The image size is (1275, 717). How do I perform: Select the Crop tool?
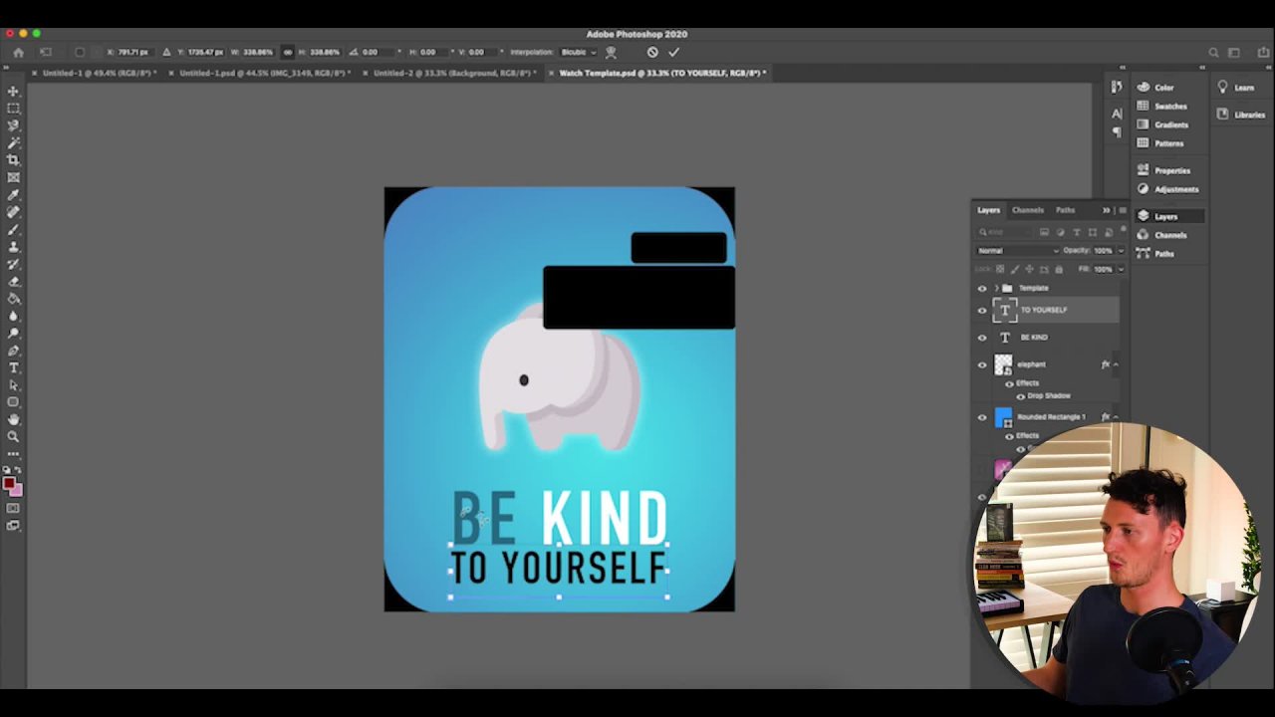click(13, 160)
